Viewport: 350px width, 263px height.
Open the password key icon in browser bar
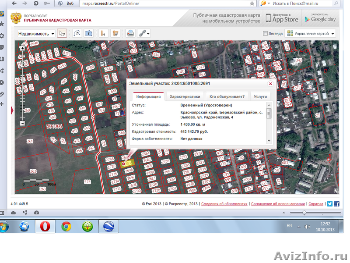(x=47, y=4)
